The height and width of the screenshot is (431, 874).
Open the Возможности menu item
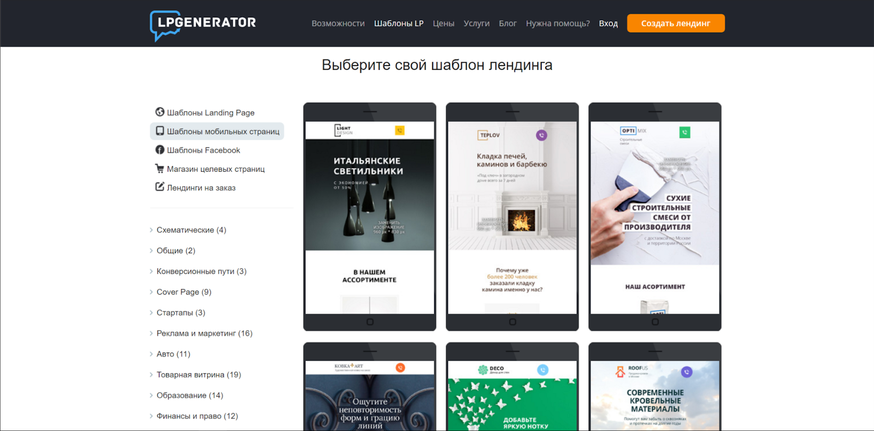pyautogui.click(x=338, y=23)
